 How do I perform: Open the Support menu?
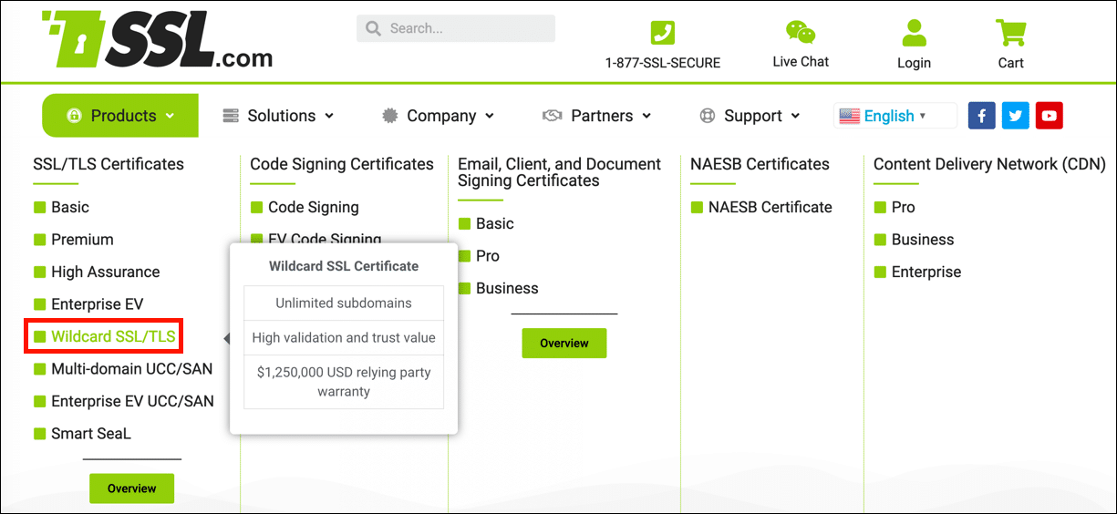(750, 116)
